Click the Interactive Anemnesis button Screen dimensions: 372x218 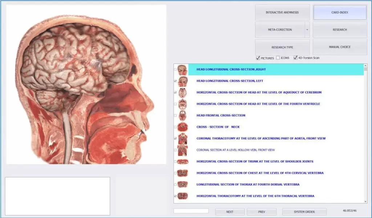click(282, 12)
